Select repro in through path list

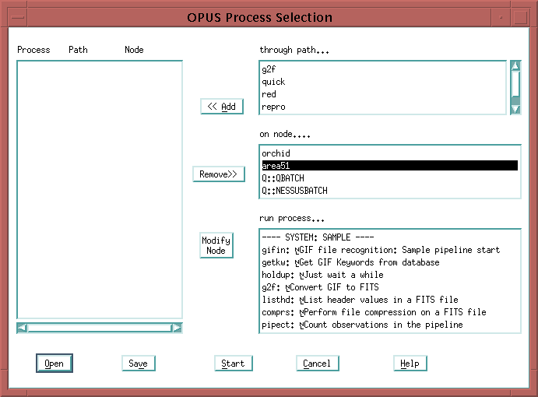pyautogui.click(x=273, y=107)
